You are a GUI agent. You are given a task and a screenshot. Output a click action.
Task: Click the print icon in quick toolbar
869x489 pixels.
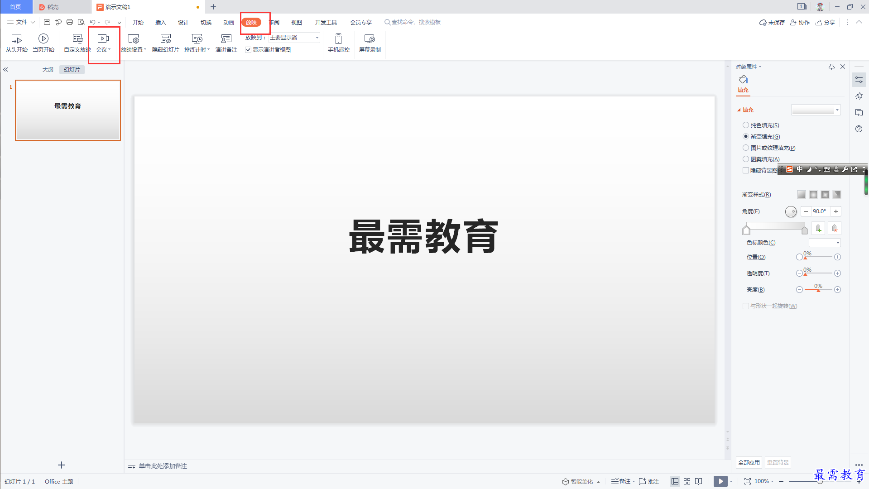tap(70, 22)
